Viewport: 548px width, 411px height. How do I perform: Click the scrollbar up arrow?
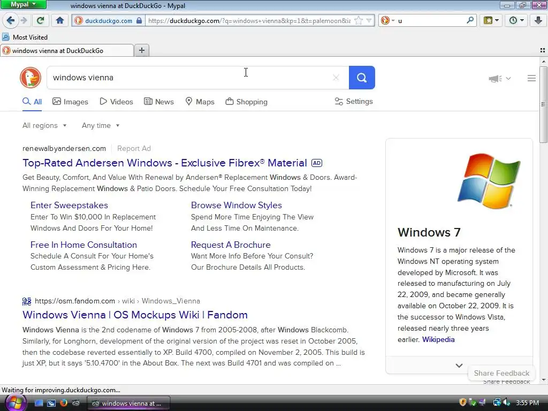coord(543,62)
